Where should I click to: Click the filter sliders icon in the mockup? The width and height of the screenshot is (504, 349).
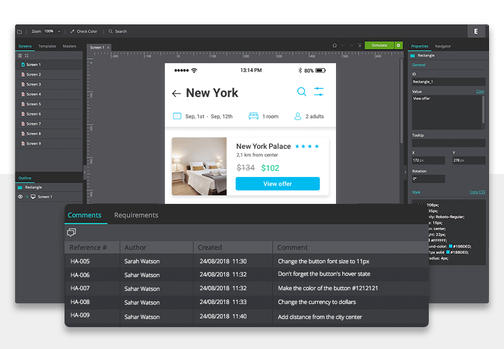[x=319, y=92]
